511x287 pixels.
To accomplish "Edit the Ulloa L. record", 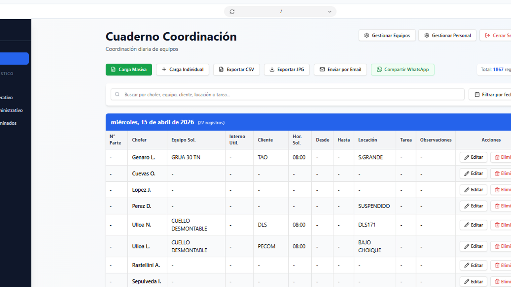I will (x=473, y=246).
